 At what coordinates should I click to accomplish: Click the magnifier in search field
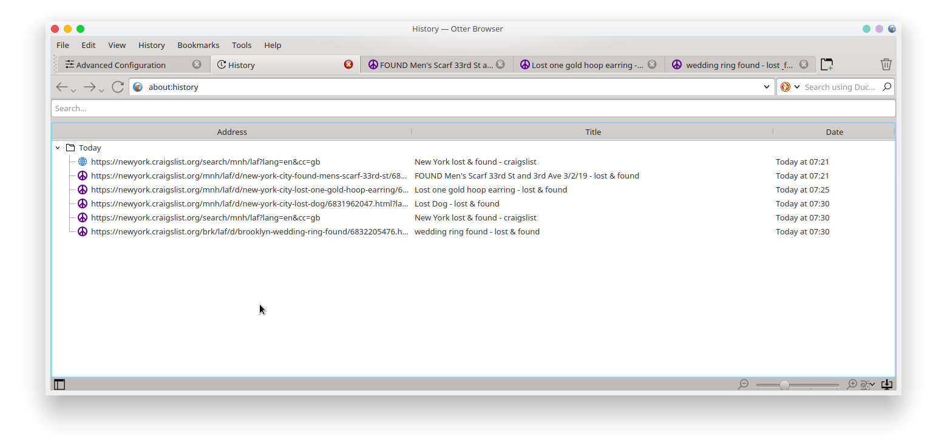click(x=887, y=87)
